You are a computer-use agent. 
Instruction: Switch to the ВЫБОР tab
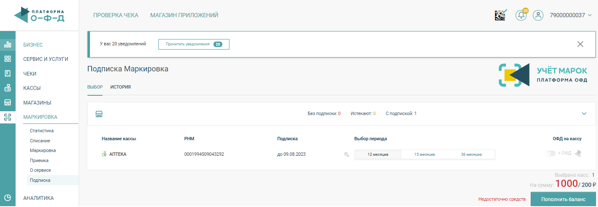[x=95, y=87]
